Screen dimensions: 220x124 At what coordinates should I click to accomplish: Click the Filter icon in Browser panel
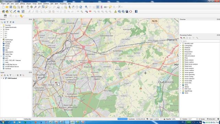(8, 22)
